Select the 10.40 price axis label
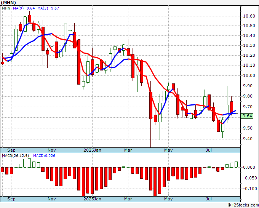Image resolution: width=259 pixels, height=208 pixels. click(249, 36)
